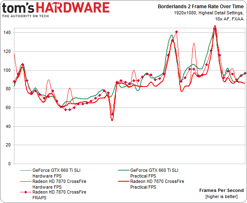Image resolution: width=247 pixels, height=203 pixels.
Task: Click the FRAPS data marker at the 141 peak
Action: coord(177,32)
